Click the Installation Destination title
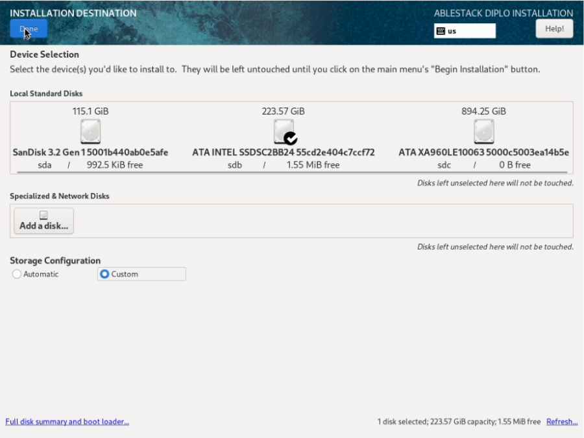 coord(73,12)
